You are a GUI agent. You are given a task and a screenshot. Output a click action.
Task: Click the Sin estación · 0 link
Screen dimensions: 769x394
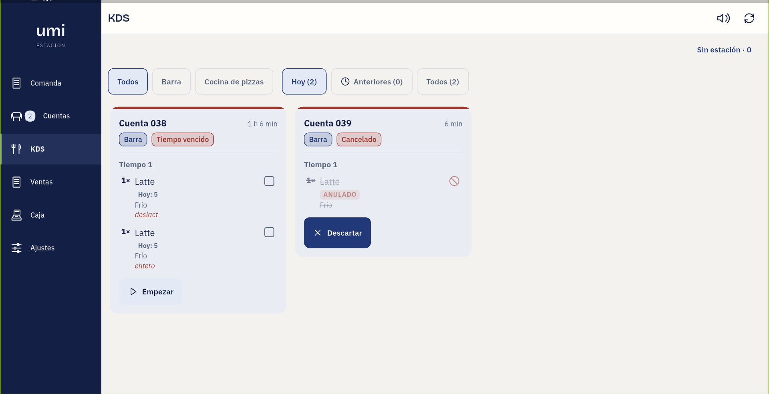pos(724,50)
